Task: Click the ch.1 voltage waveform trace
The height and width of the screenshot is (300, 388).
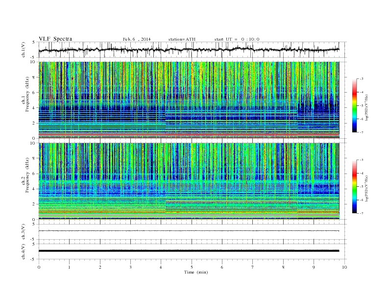Action: 189,50
